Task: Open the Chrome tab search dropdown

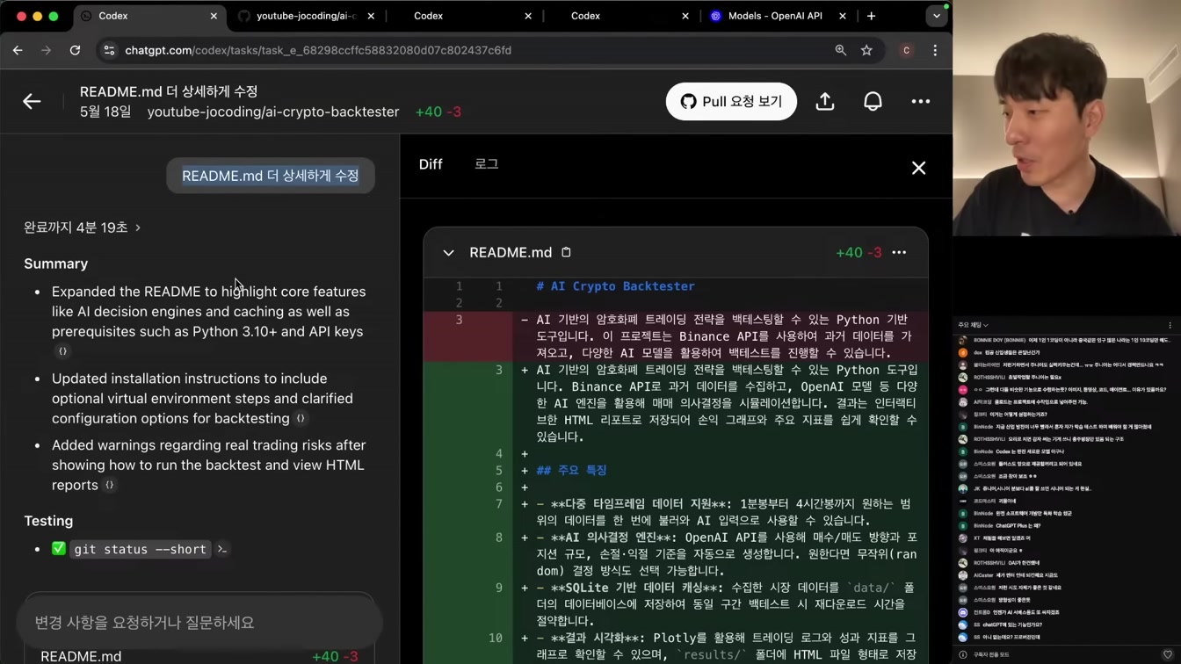Action: (936, 16)
